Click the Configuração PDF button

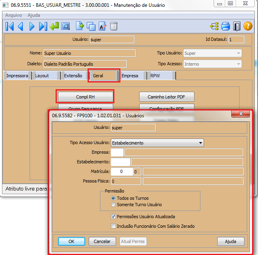pyautogui.click(x=166, y=107)
